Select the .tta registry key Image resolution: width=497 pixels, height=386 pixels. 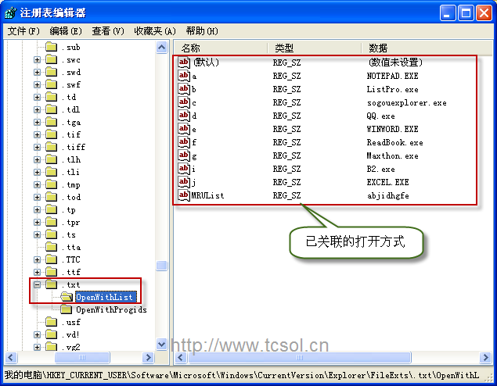coord(71,247)
